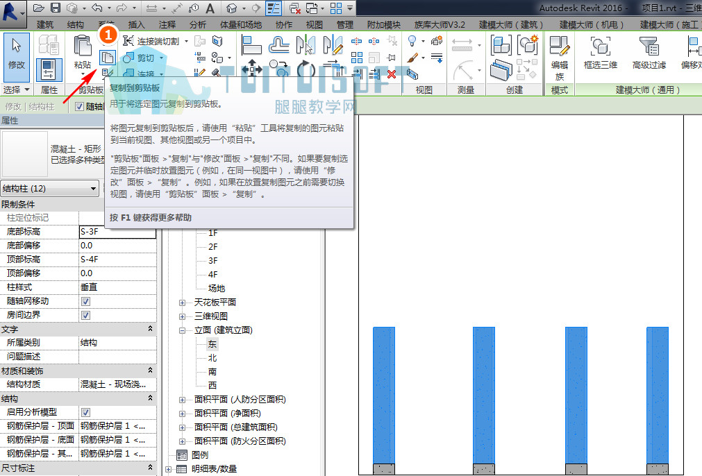Toggle the 随轴网移动 checkbox

pyautogui.click(x=85, y=302)
